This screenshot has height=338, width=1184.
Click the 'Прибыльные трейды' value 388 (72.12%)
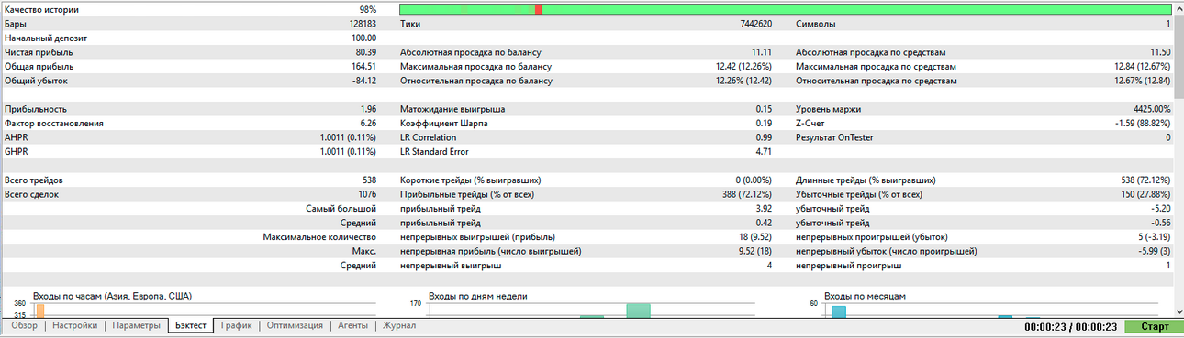[x=745, y=194]
